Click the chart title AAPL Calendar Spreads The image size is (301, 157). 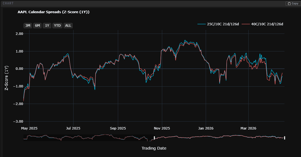click(53, 12)
